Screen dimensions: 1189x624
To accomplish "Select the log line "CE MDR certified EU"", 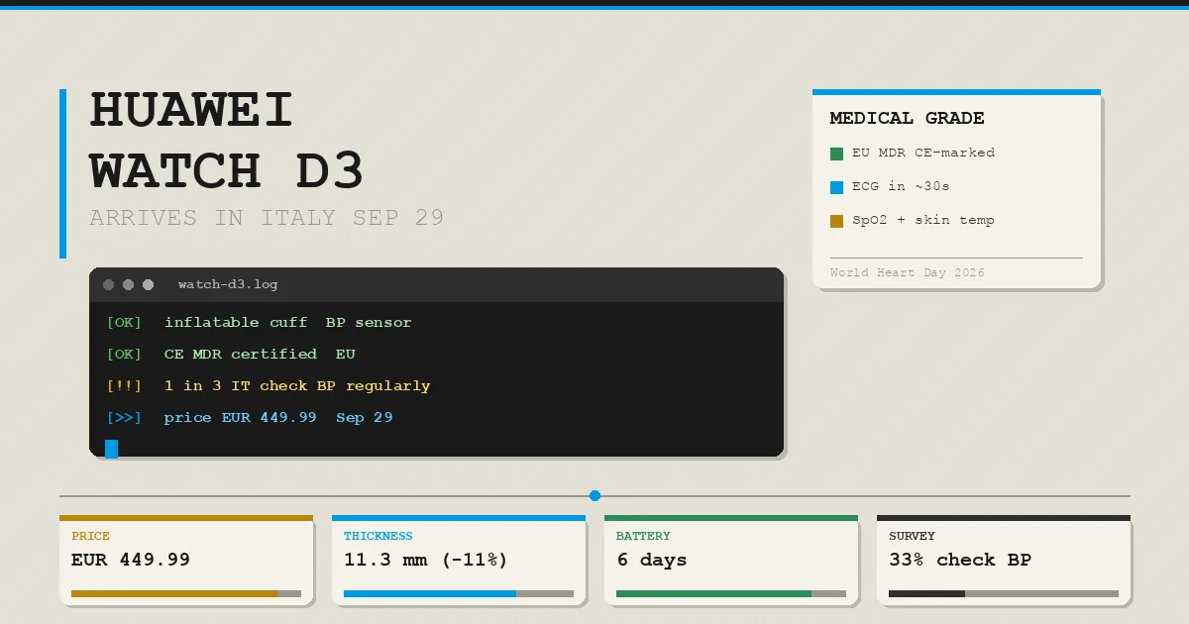I will 260,355.
